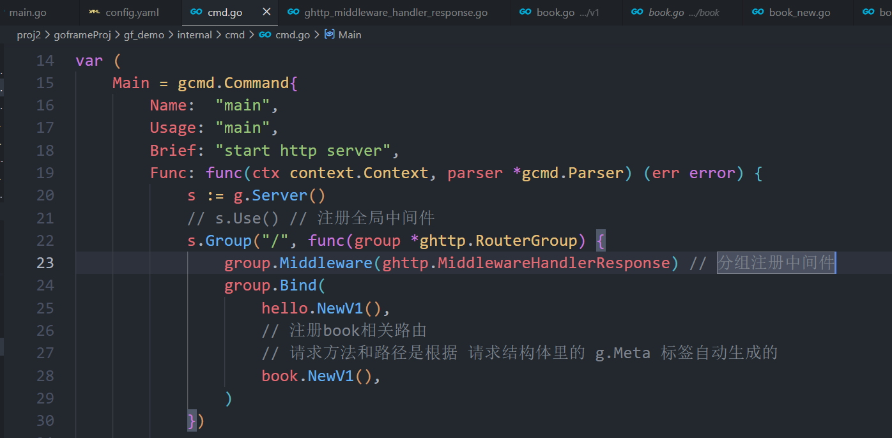Click line number 23 in gutter
Viewport: 892px width, 438px height.
[45, 263]
